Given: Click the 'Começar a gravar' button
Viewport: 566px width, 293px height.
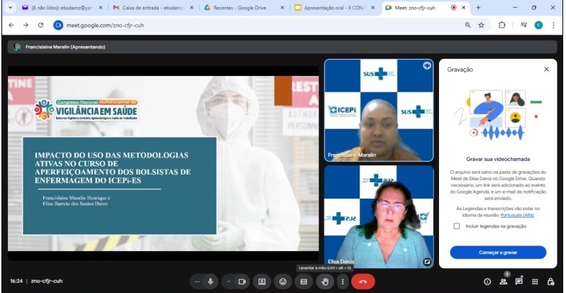Looking at the screenshot, I should 498,253.
